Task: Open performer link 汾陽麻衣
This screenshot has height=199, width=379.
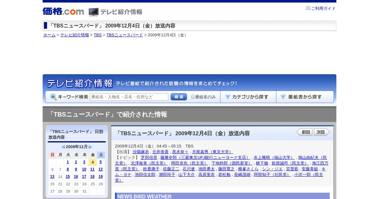Action: [141, 152]
